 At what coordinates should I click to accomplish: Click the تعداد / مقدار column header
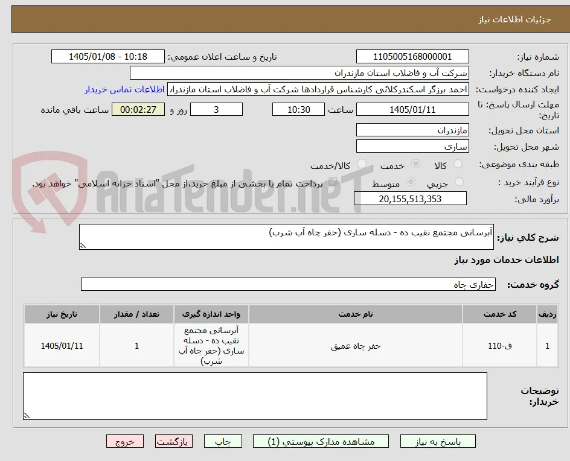tap(136, 314)
